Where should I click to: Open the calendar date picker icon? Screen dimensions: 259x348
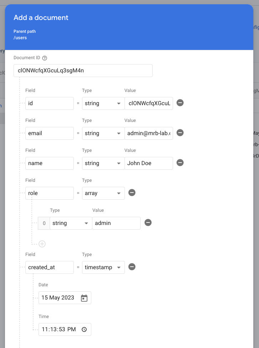[x=84, y=298]
